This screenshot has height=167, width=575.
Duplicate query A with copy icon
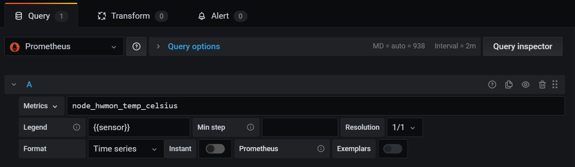pos(509,84)
